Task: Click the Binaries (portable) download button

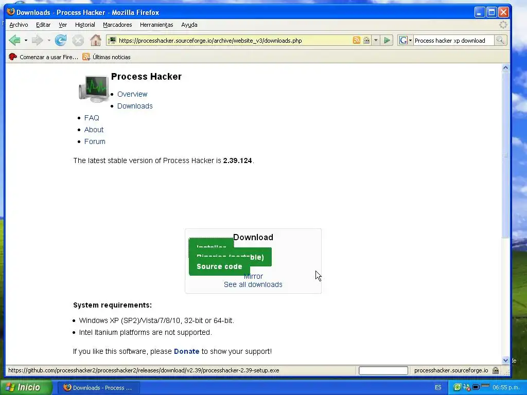Action: 260,257
